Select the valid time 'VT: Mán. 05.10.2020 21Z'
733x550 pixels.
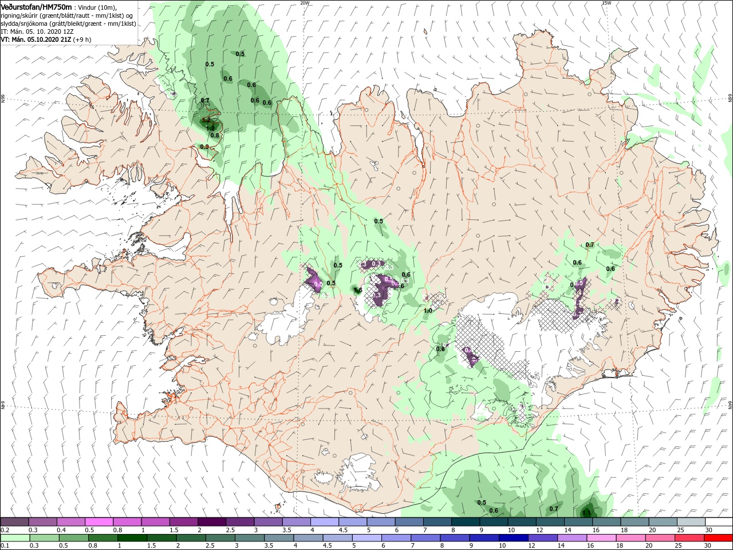tap(36, 40)
